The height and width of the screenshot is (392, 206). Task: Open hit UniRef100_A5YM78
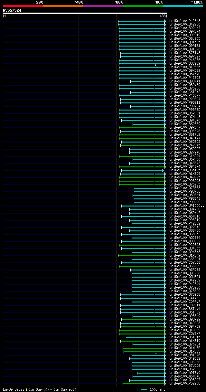185,74
